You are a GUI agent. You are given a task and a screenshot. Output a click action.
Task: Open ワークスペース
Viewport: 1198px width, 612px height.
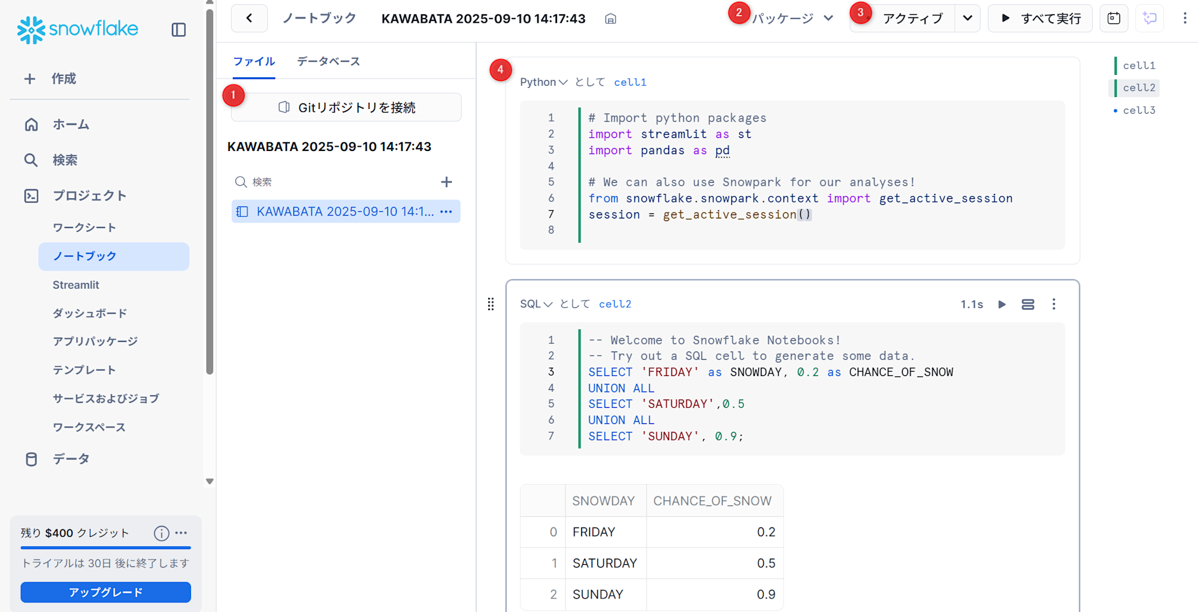89,428
